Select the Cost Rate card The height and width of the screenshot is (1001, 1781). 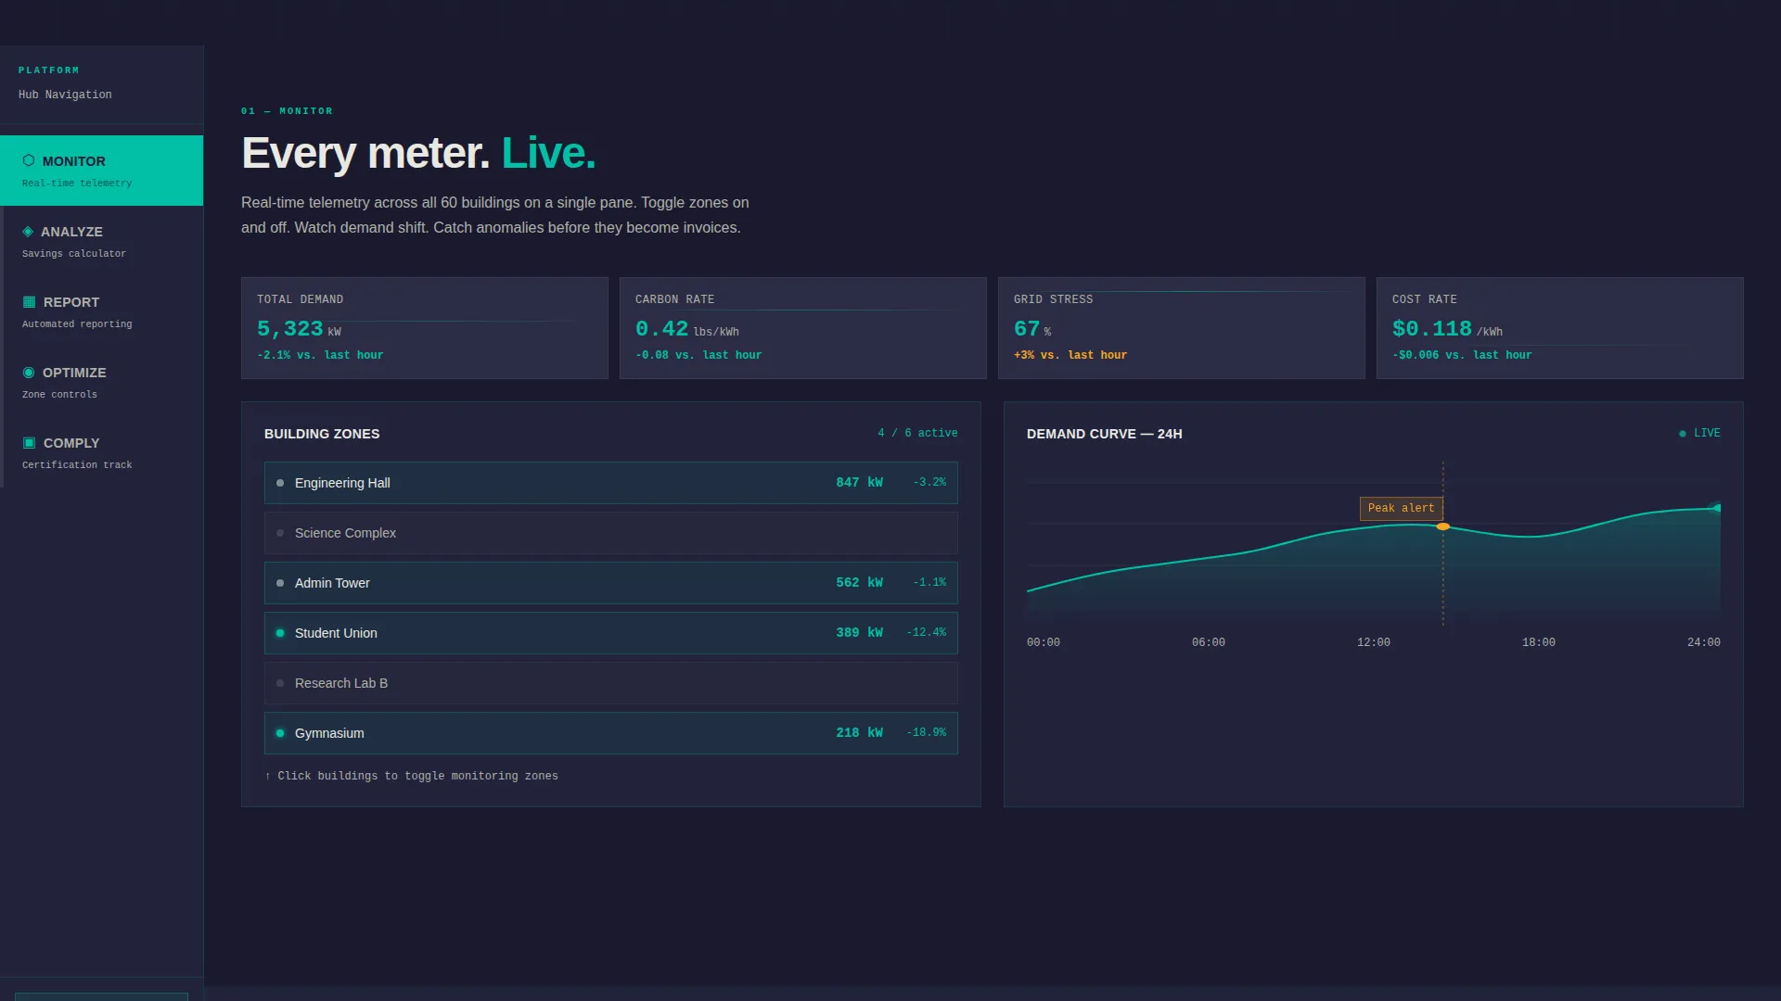[1559, 327]
